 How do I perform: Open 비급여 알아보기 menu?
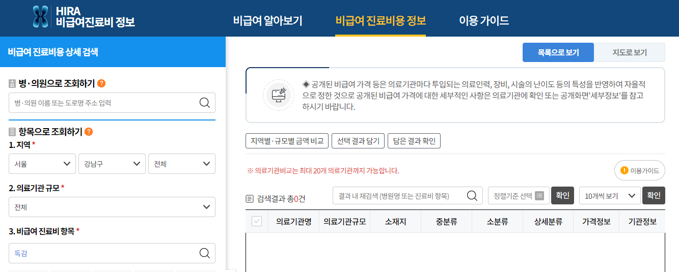pos(268,21)
